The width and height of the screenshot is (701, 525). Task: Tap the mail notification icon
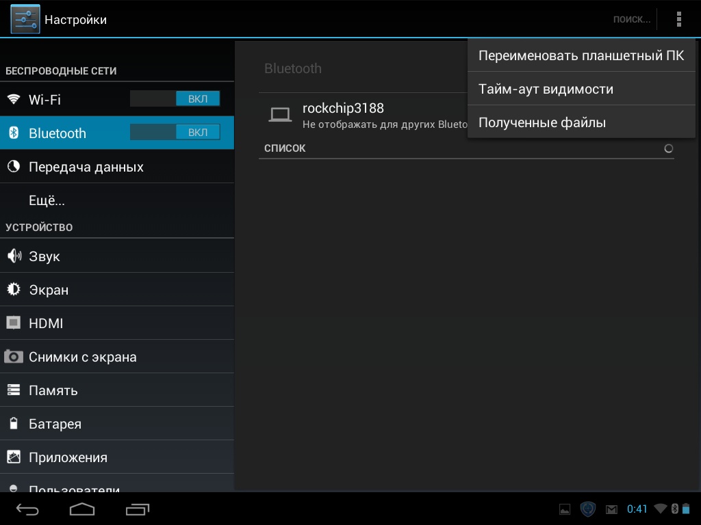click(x=611, y=509)
